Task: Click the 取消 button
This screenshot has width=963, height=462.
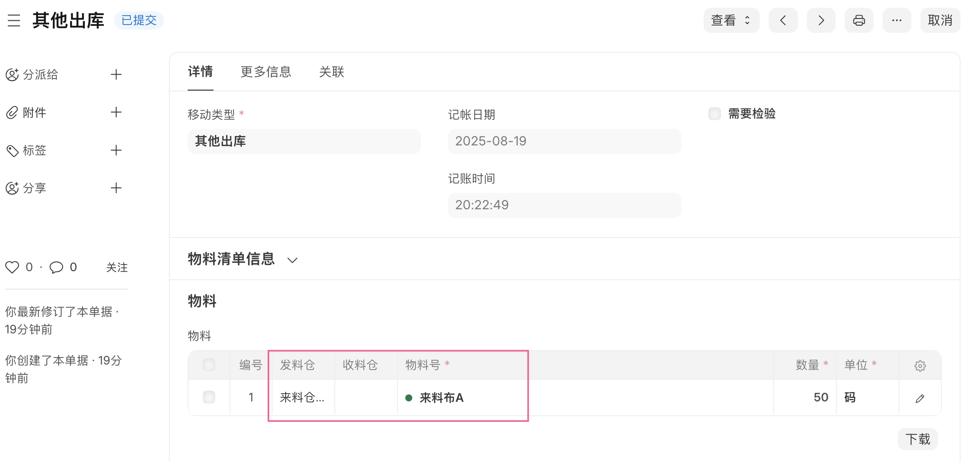Action: pos(940,20)
